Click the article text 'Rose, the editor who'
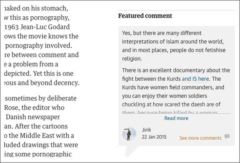 [35, 107]
